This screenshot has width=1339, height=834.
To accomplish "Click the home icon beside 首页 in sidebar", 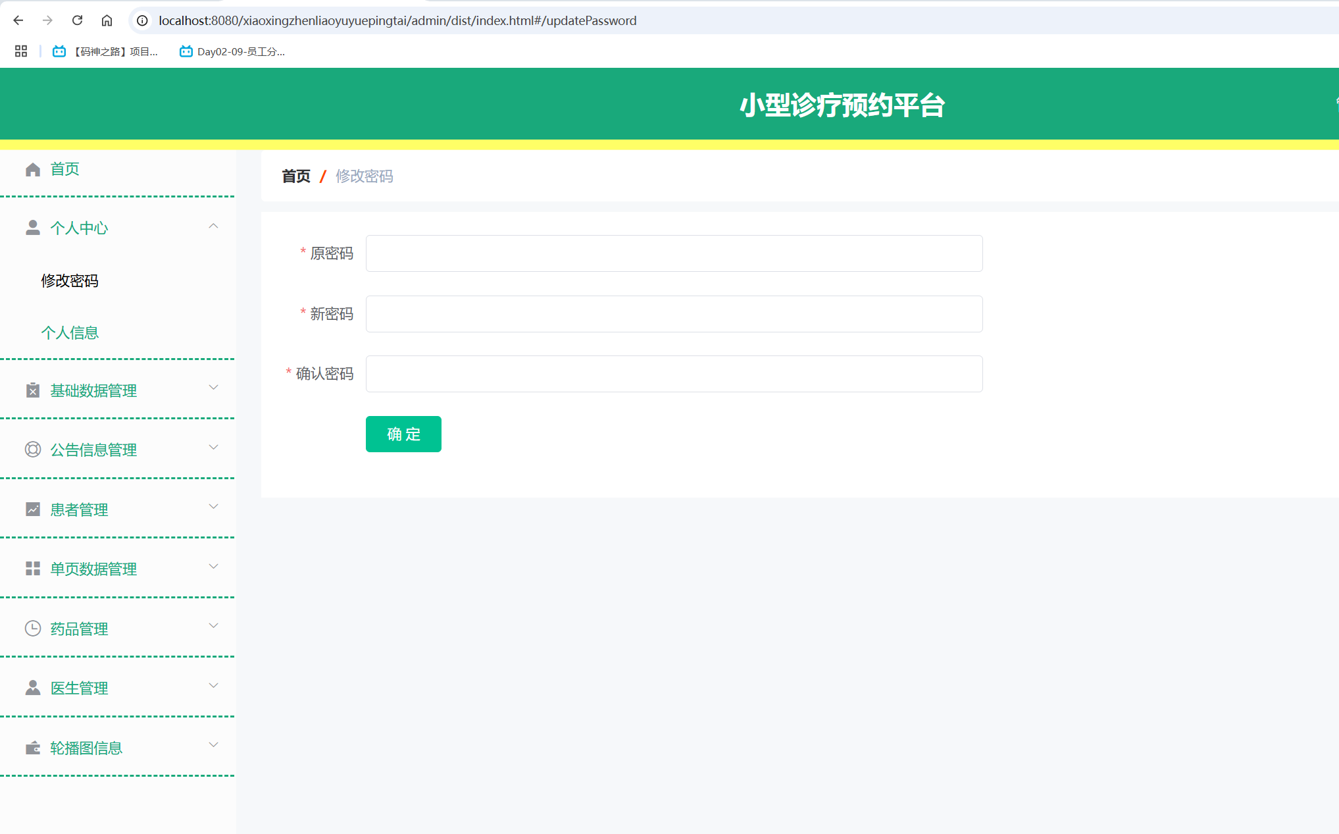I will point(33,169).
